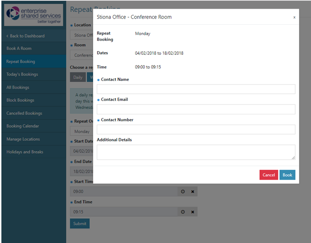311x243 pixels.
Task: Click the time text 09:00 to 09:15
Action: pos(148,67)
